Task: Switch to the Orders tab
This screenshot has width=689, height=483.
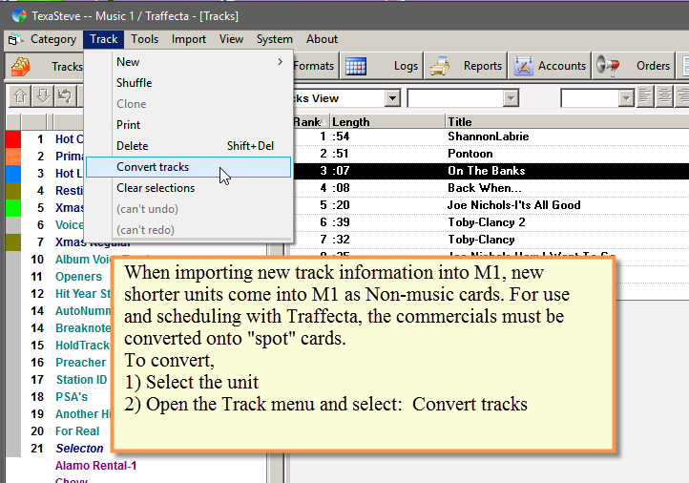Action: click(x=634, y=66)
